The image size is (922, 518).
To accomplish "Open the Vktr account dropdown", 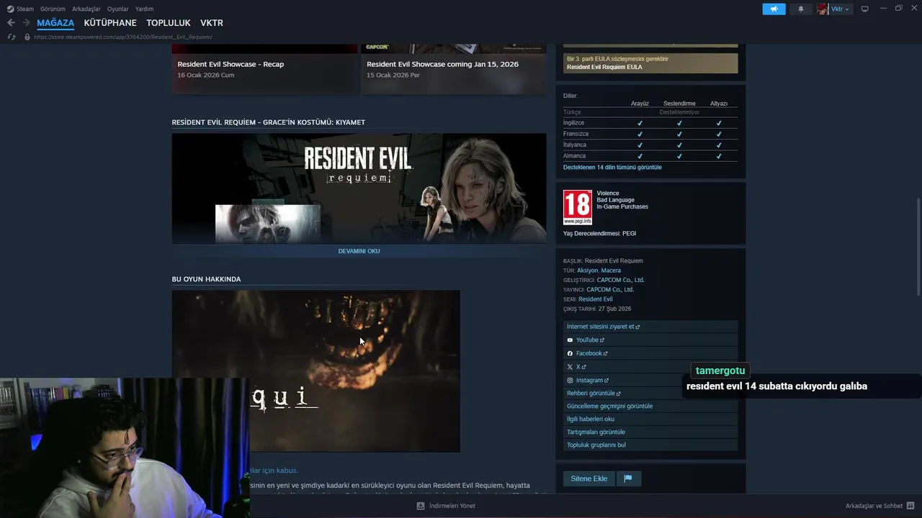I will (840, 9).
